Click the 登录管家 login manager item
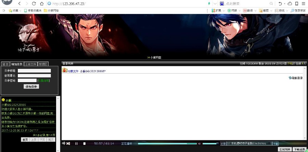308x152 pixels. [298, 11]
